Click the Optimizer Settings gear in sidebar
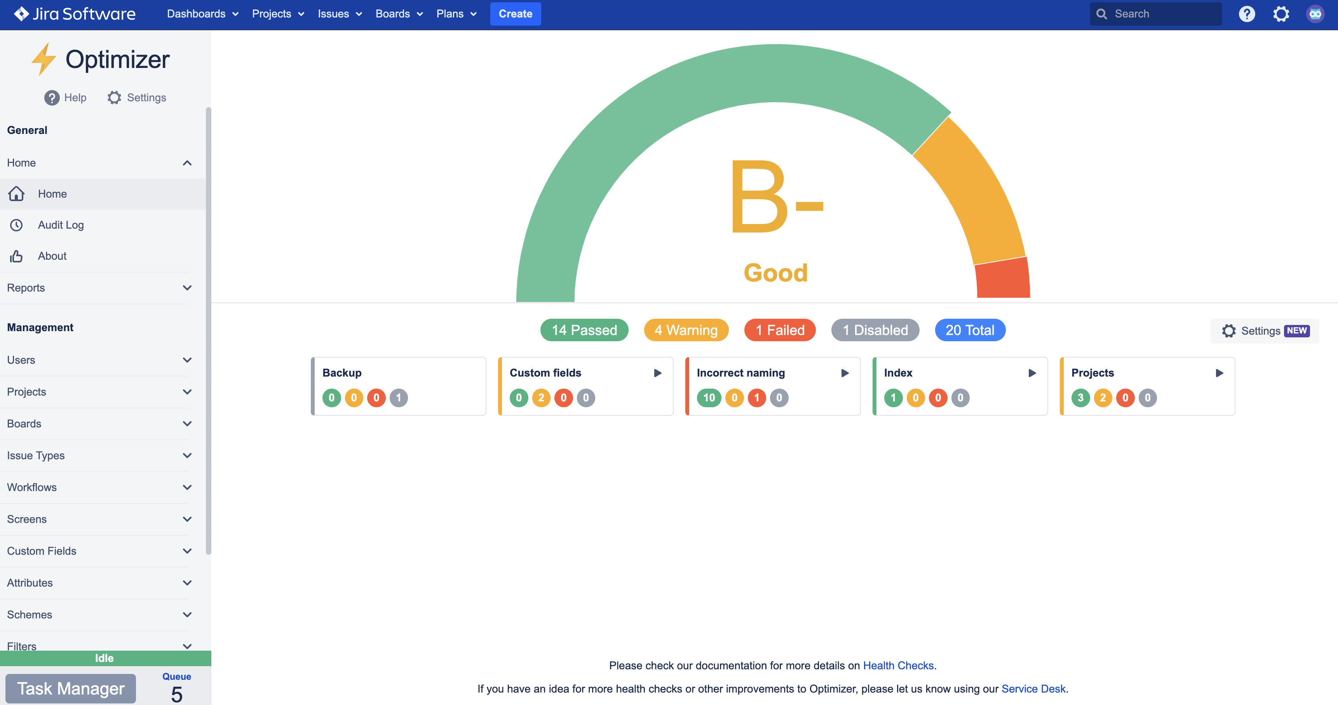 tap(114, 97)
